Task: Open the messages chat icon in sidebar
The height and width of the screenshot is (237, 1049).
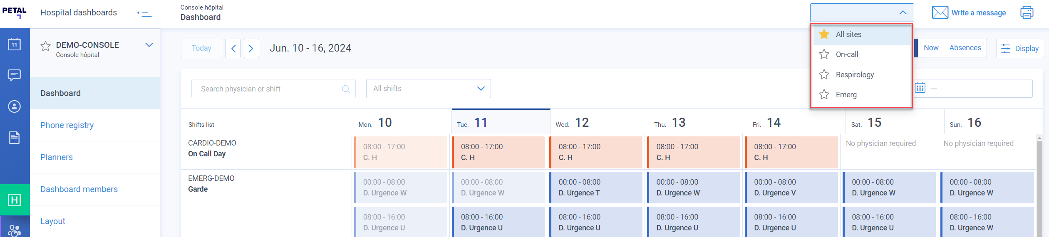Action: tap(15, 75)
